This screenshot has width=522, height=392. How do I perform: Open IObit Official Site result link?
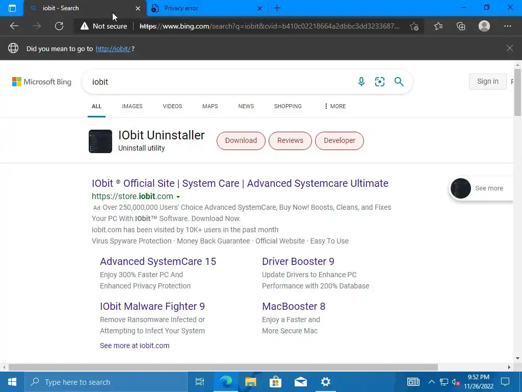(240, 183)
